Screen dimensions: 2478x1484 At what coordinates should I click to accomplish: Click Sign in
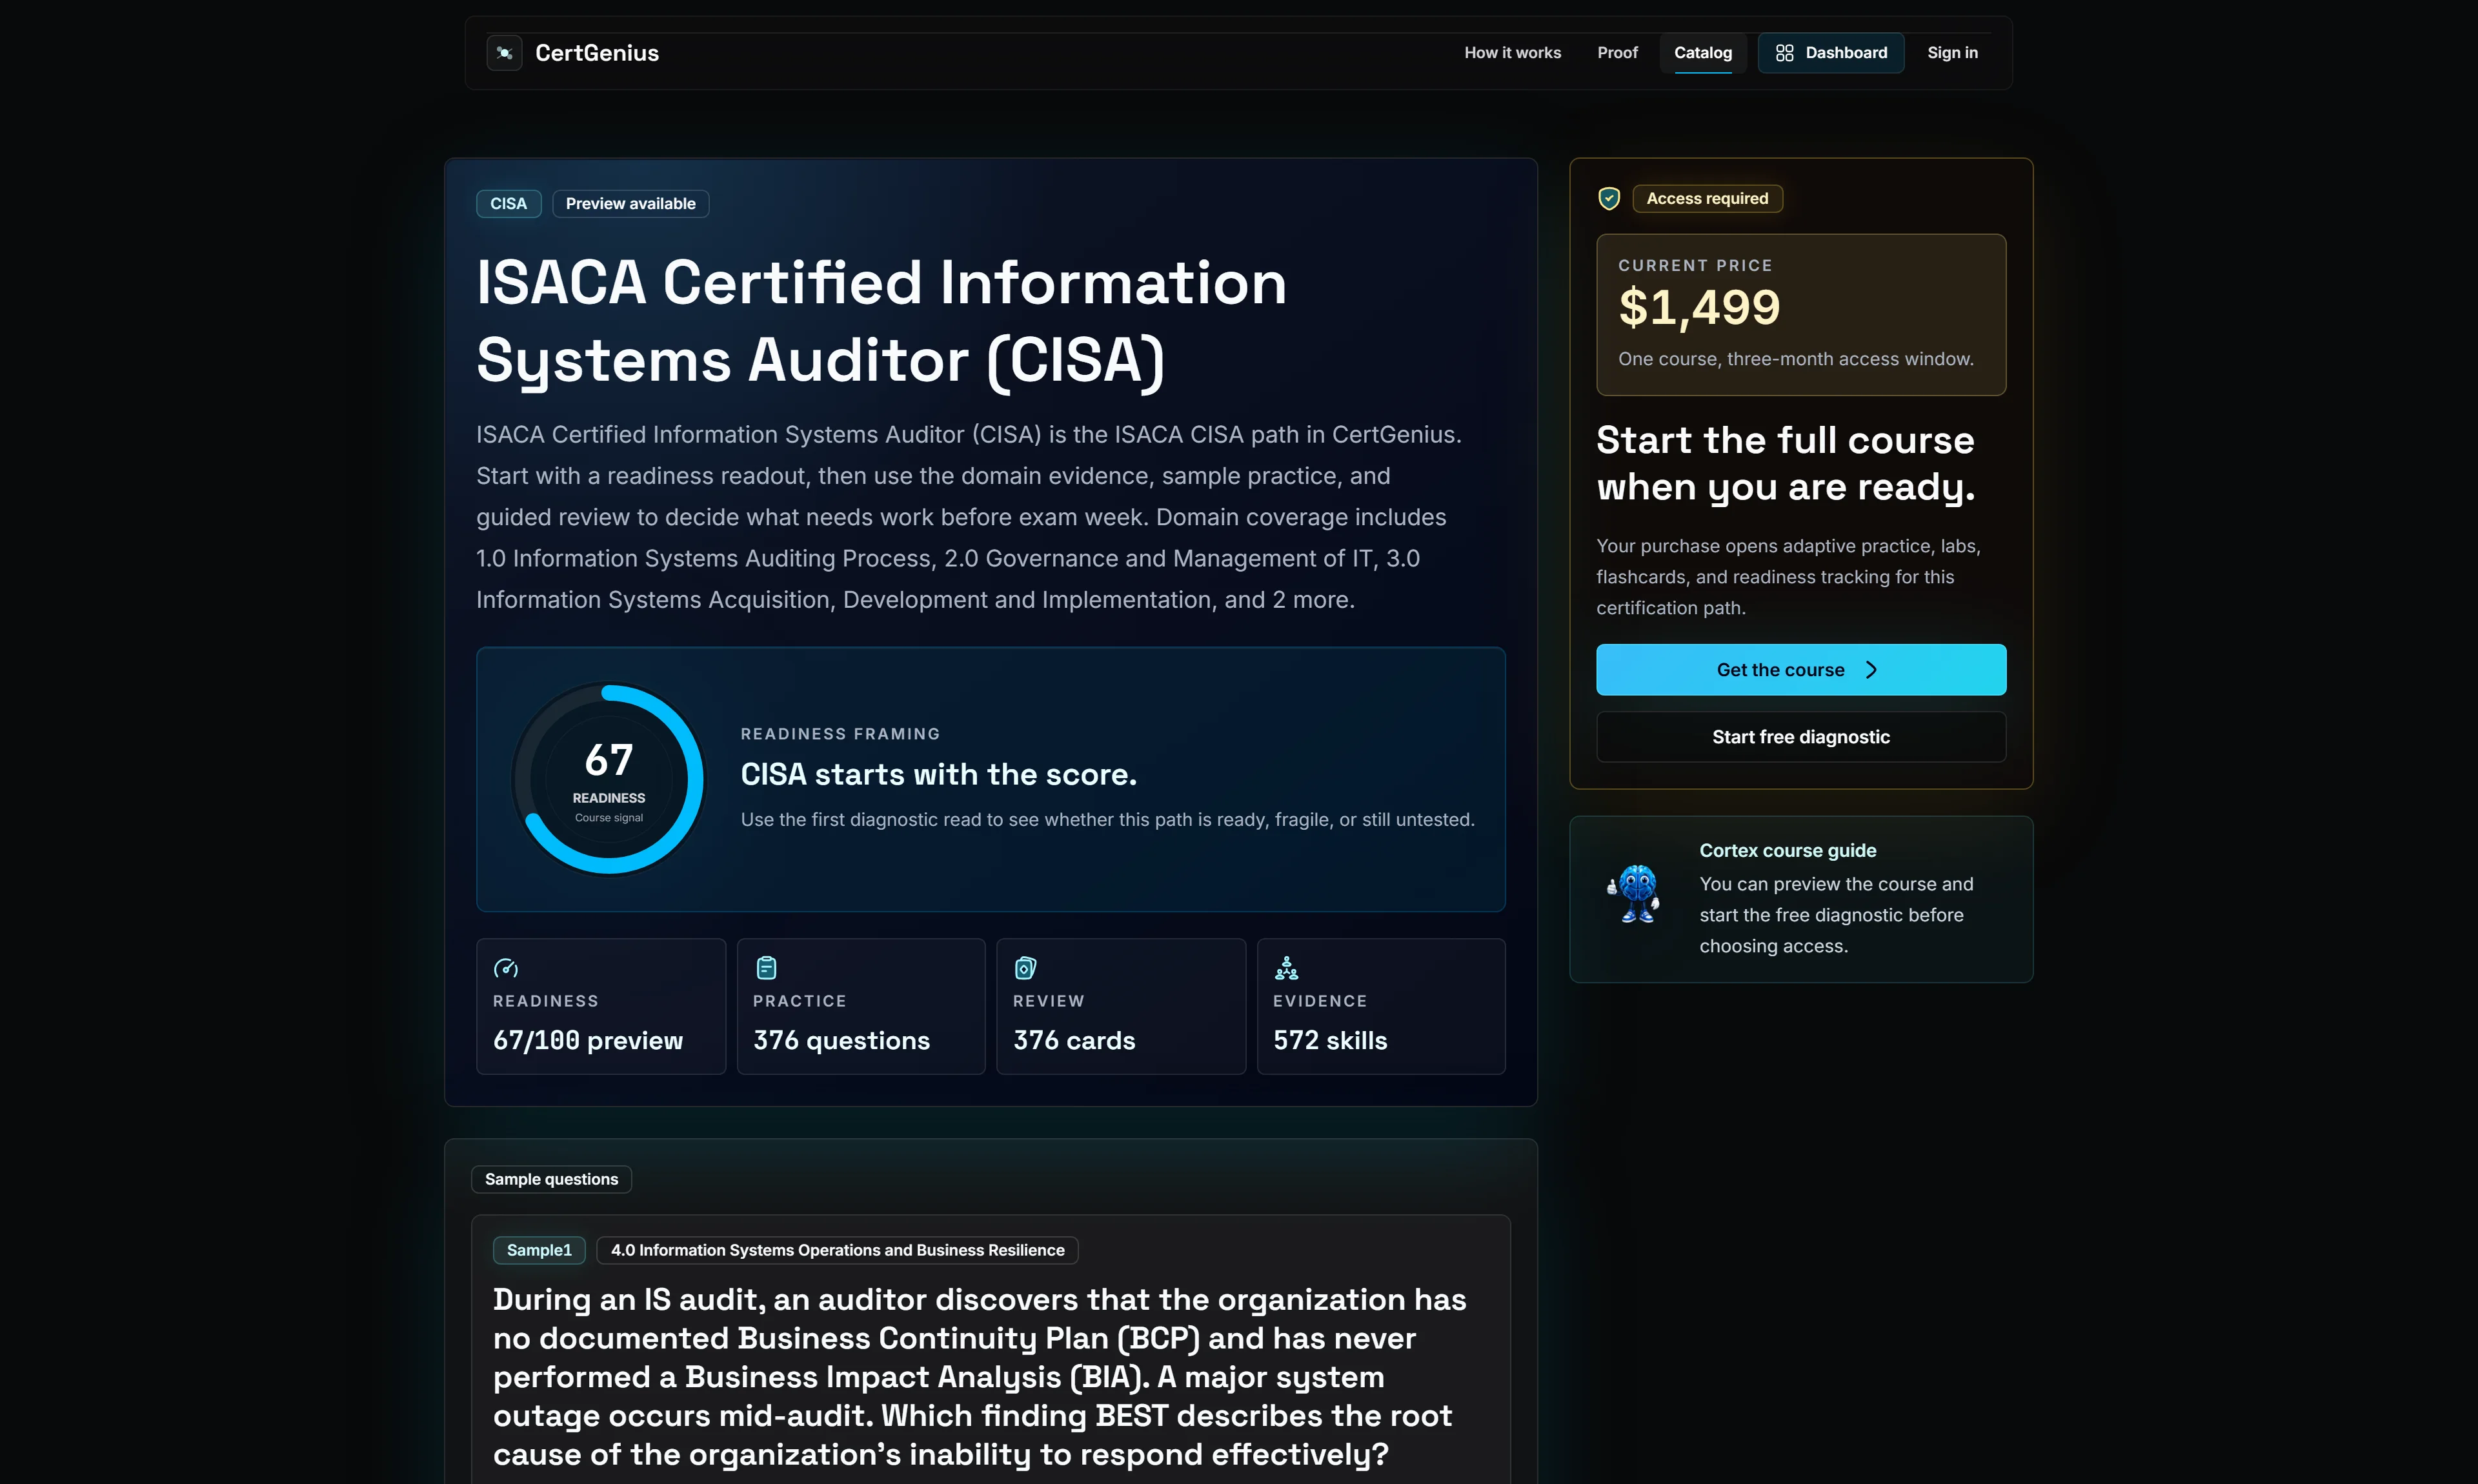1952,53
